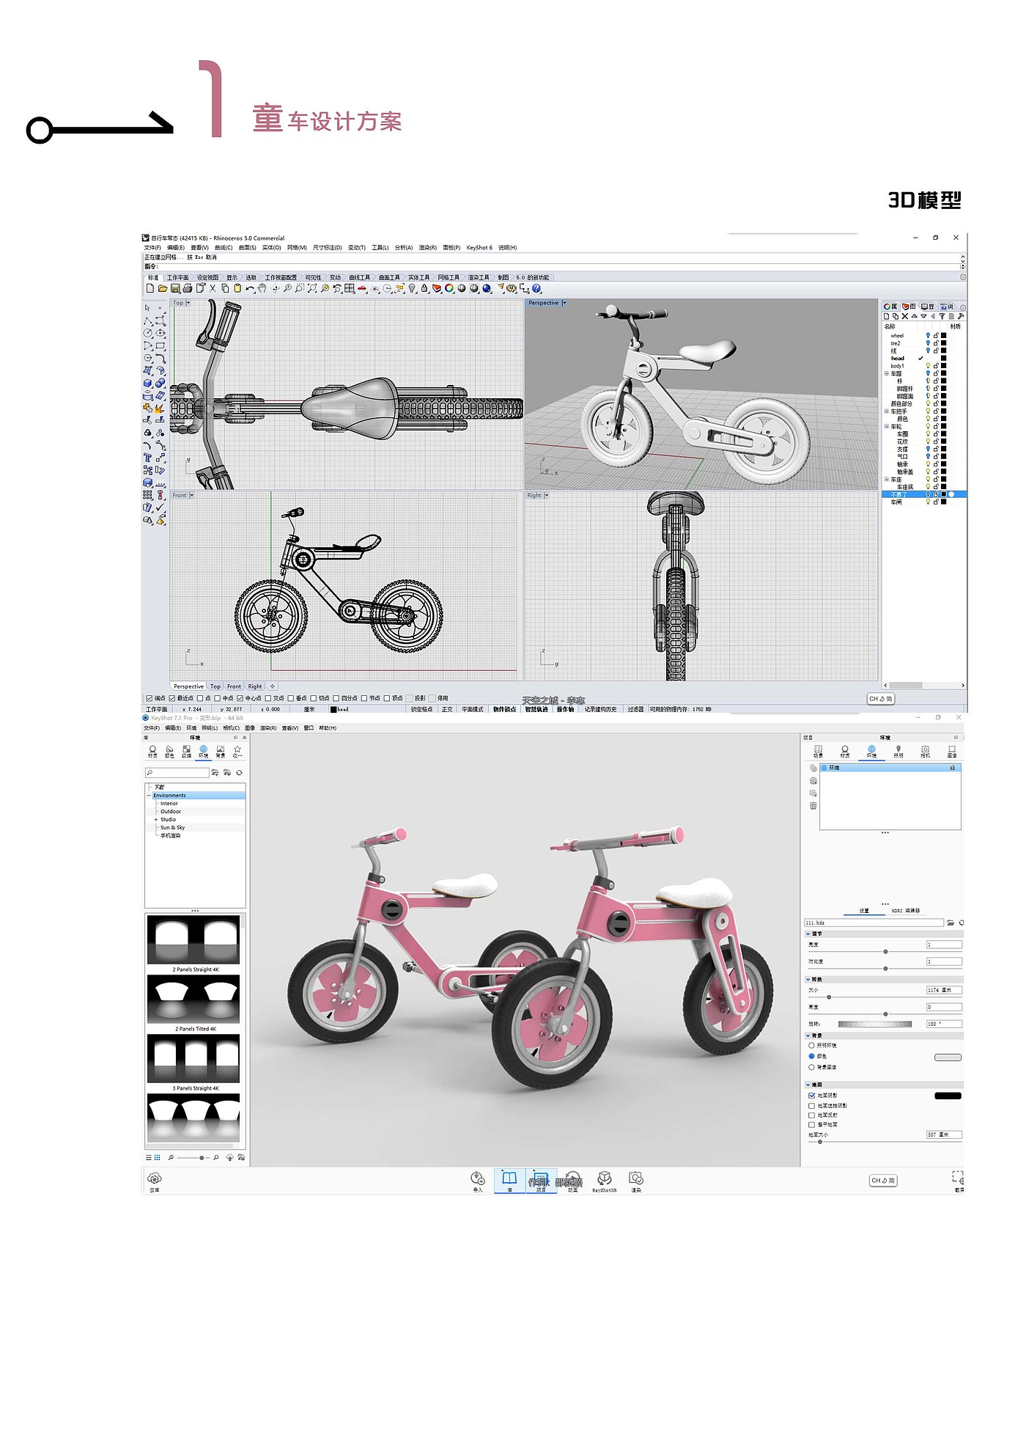
Task: Expand the Studio folder in Environments tree
Action: coord(155,819)
